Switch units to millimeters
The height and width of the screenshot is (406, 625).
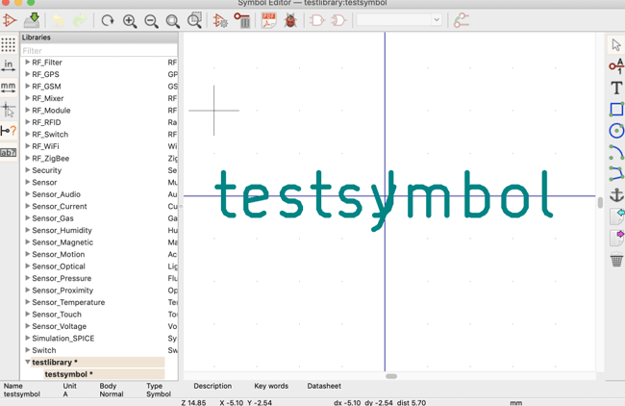click(9, 87)
